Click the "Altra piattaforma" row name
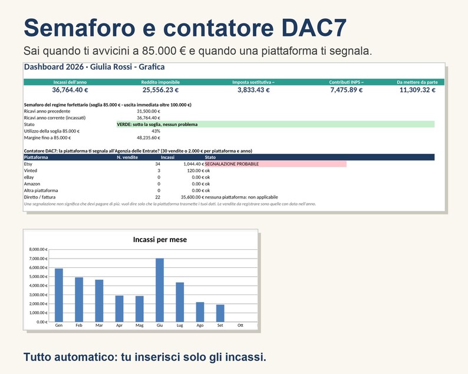The width and height of the screenshot is (468, 374). [41, 190]
